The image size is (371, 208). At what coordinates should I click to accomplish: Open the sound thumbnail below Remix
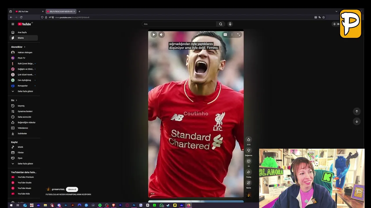click(x=248, y=195)
